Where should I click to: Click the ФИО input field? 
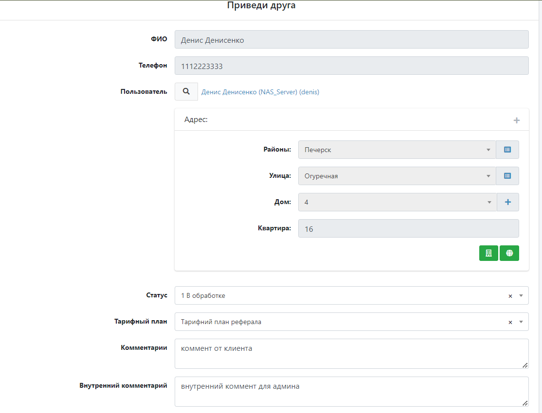pos(351,40)
